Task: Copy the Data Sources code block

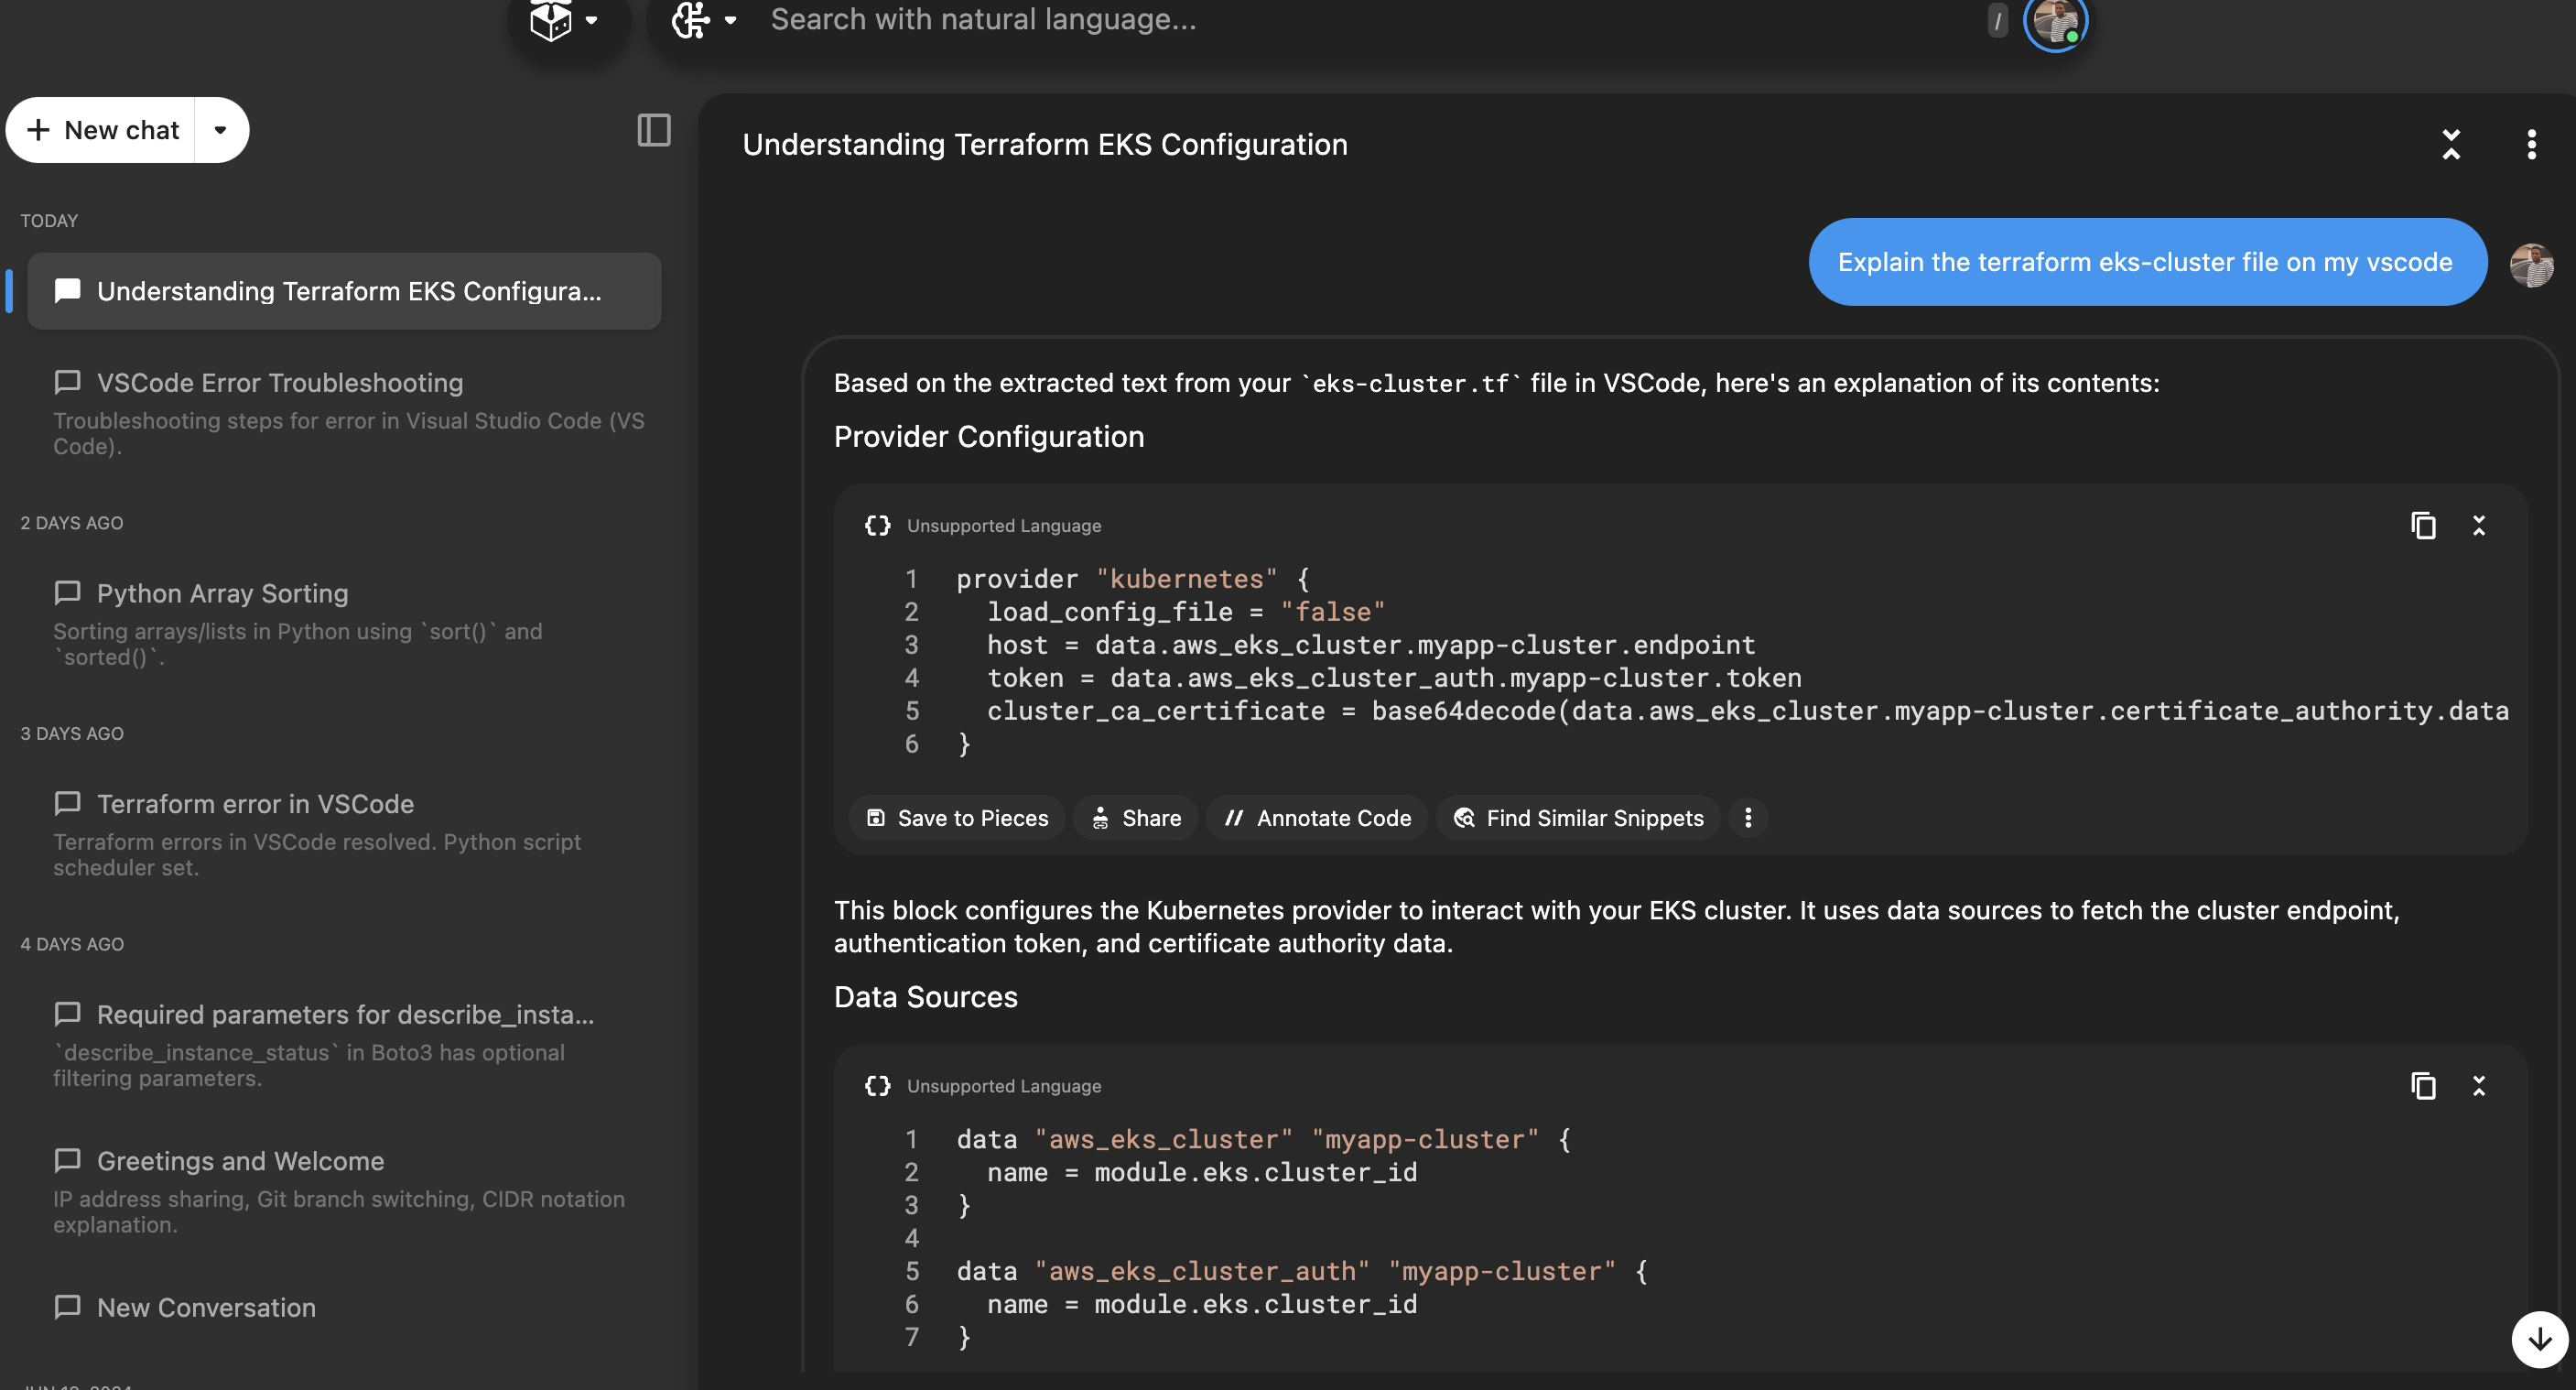Action: 2423,1086
